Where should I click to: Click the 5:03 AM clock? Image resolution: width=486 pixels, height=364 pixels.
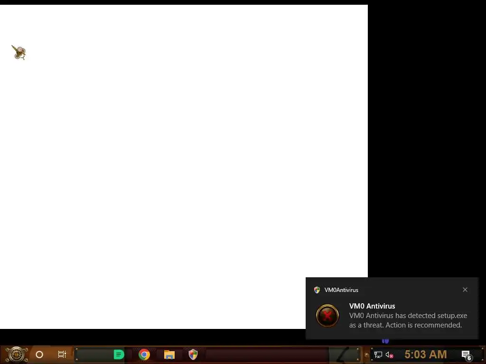click(x=426, y=354)
